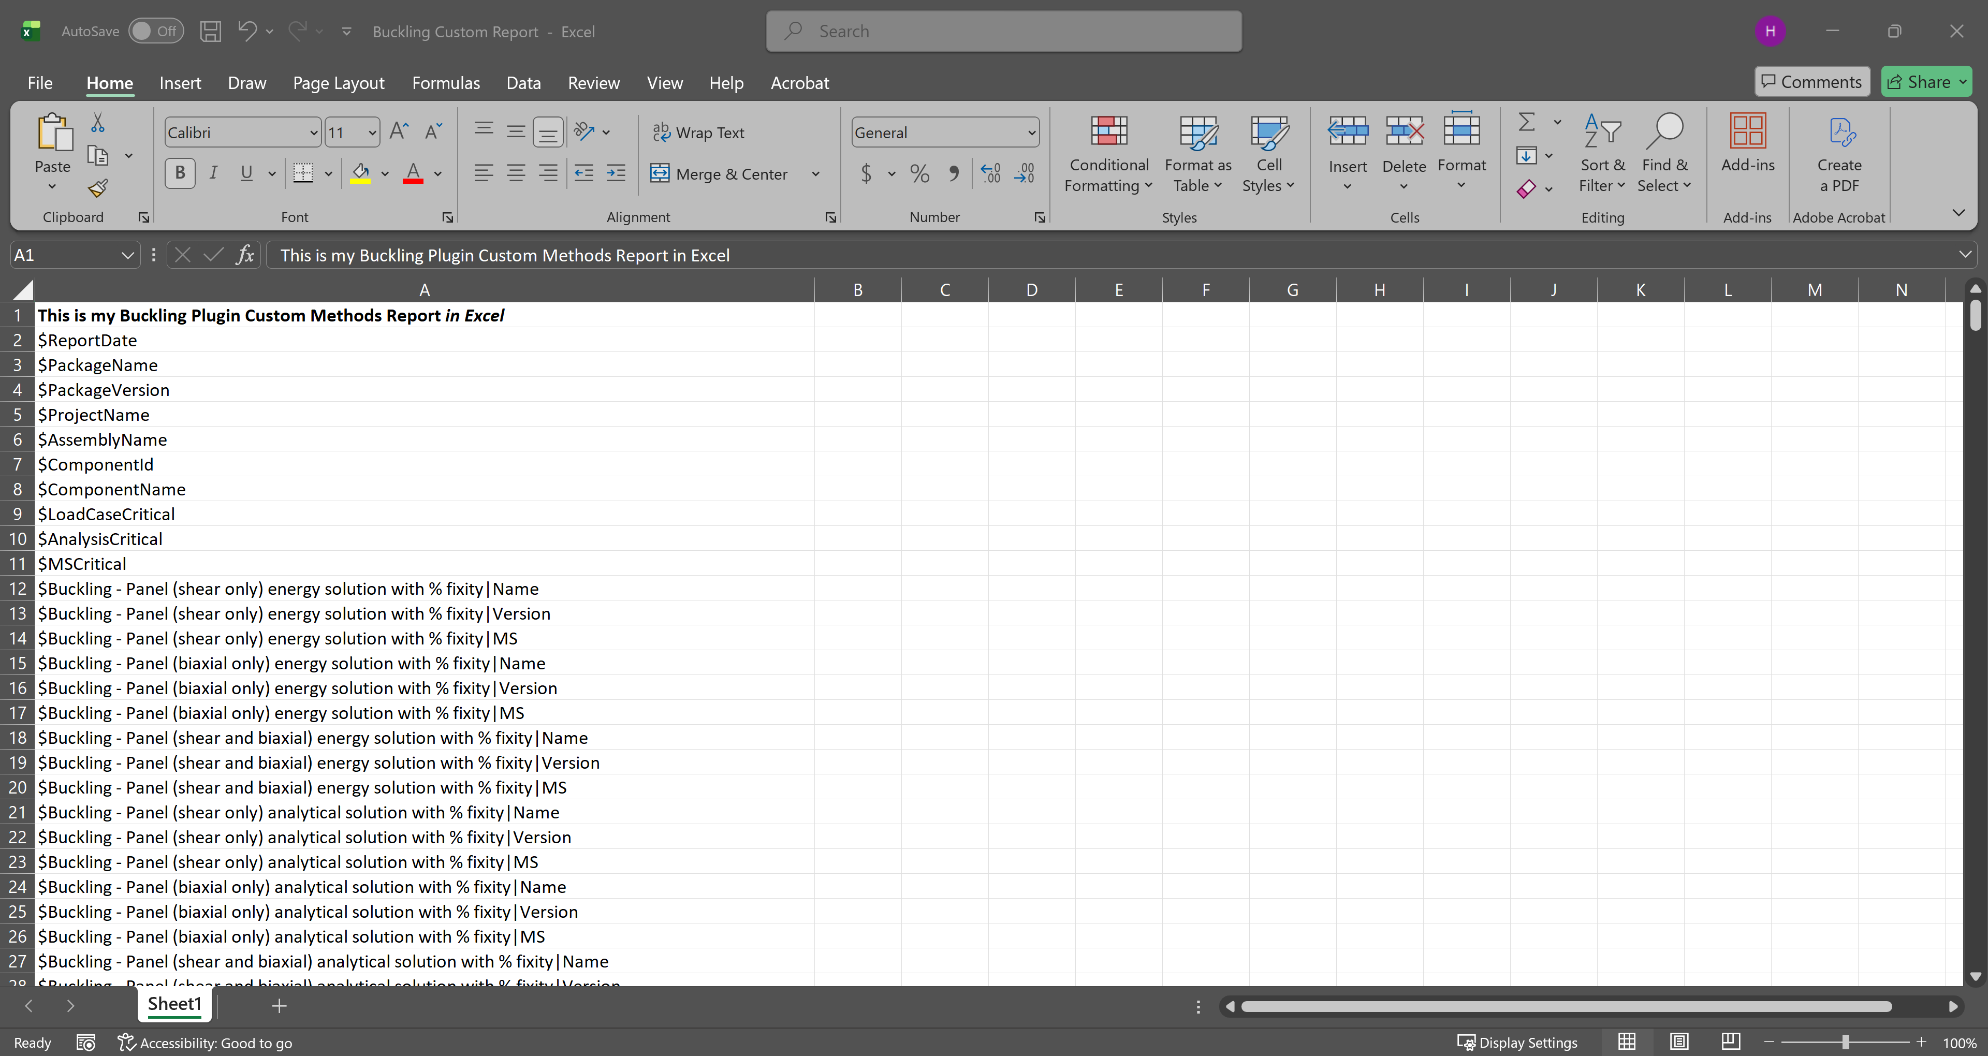Viewport: 1988px width, 1056px height.
Task: Switch to the Page Layout tab
Action: (339, 83)
